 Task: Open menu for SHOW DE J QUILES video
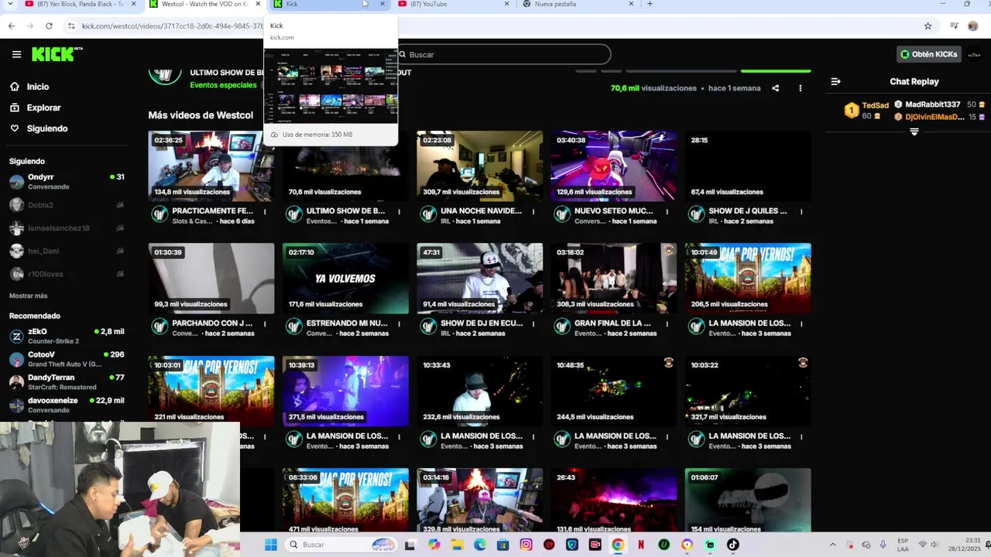801,211
